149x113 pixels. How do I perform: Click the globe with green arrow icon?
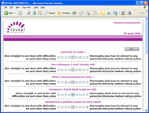115,13
